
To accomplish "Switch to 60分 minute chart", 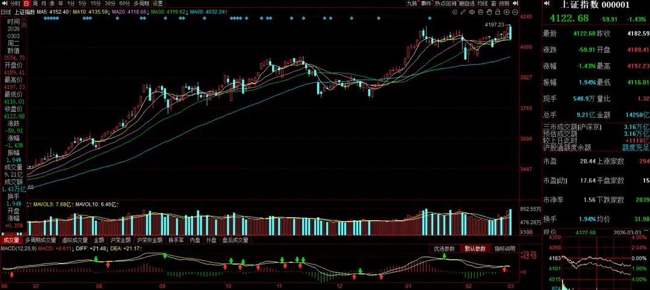I will click(125, 4).
